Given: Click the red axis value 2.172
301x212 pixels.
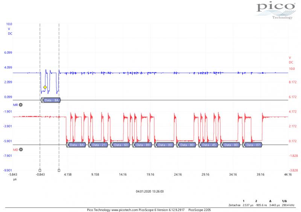Looking at the screenshot, I should [293, 126].
